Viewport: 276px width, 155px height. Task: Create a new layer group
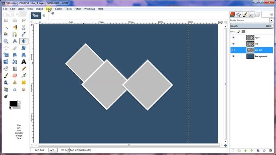coord(239,151)
